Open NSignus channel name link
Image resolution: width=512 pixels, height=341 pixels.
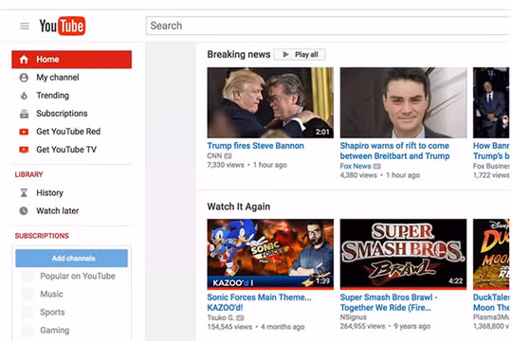pos(354,317)
